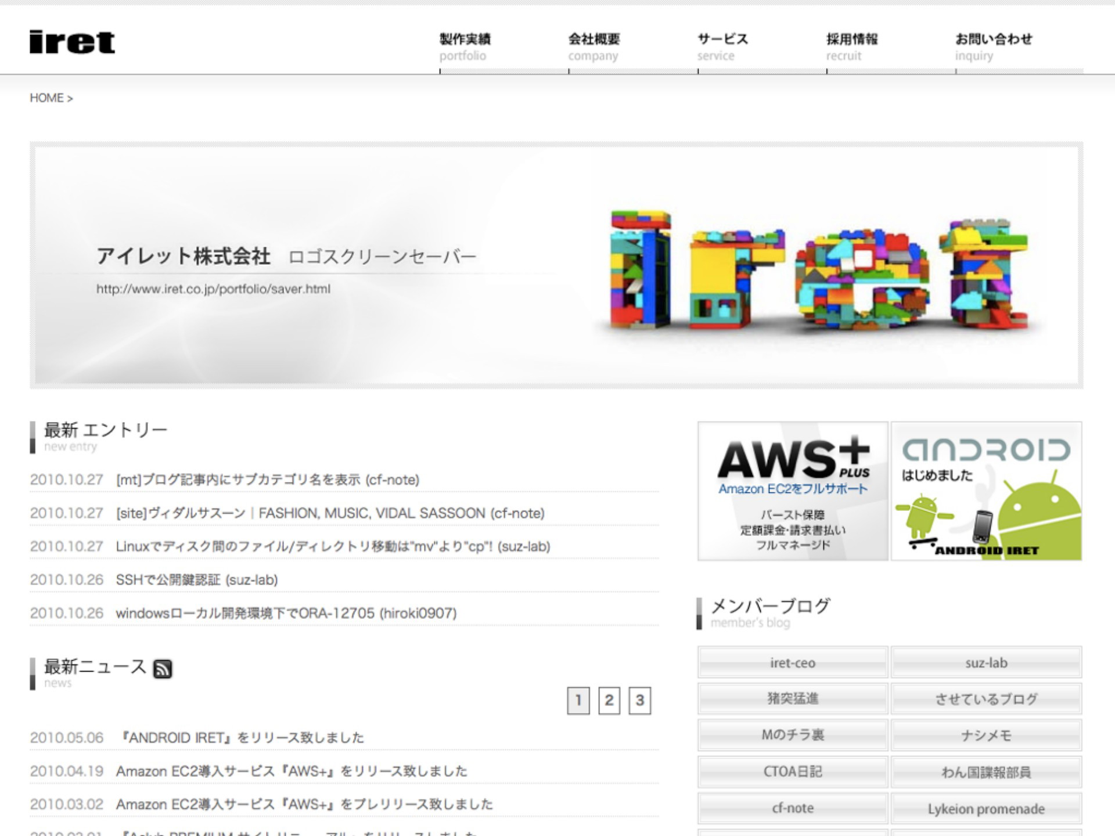Open the SSHで公開鍵認証 entry
Image resolution: width=1115 pixels, height=836 pixels.
(x=197, y=579)
